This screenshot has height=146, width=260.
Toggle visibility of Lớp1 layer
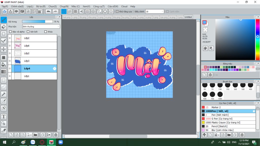coord(10,76)
